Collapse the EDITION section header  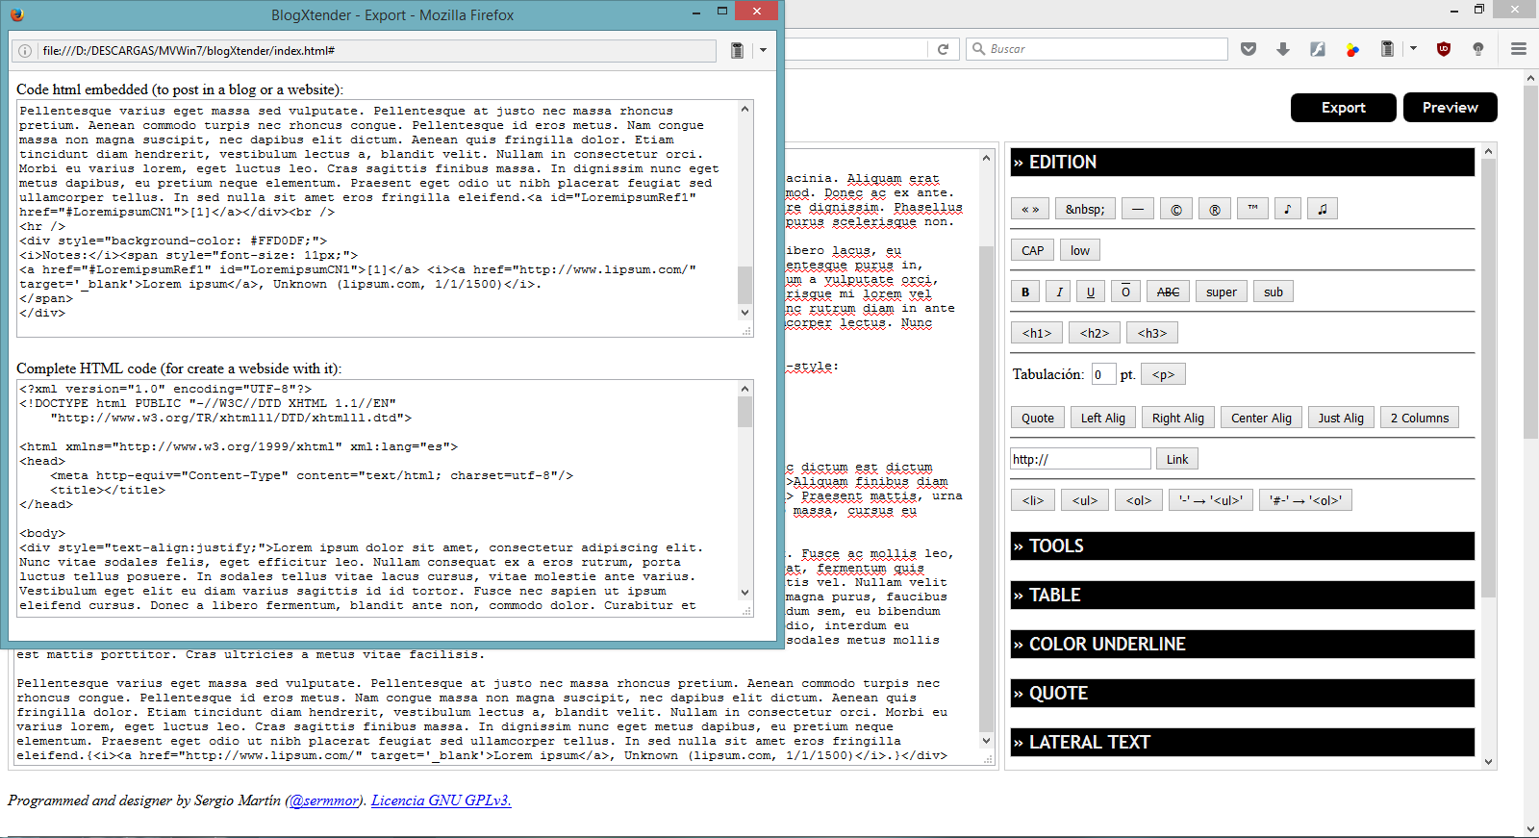(1242, 162)
